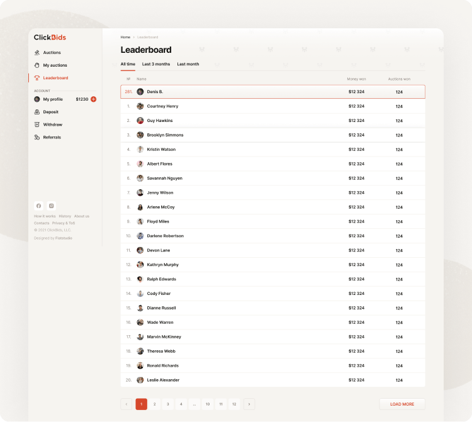Go to previous page with left chevron
The image size is (472, 422).
126,404
